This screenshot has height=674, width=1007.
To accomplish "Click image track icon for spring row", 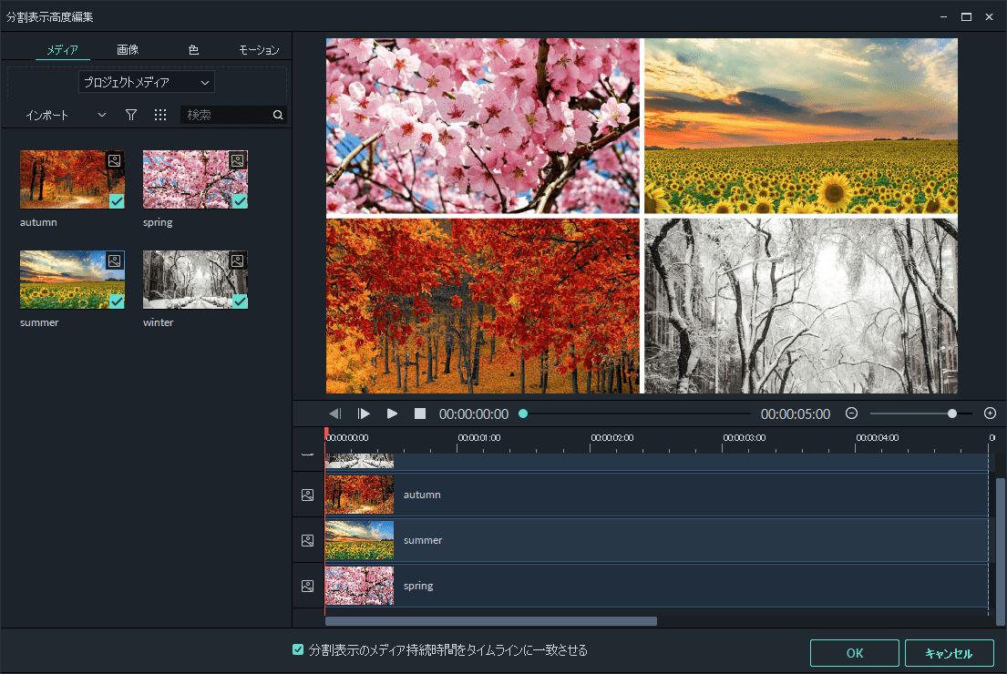I will [308, 586].
